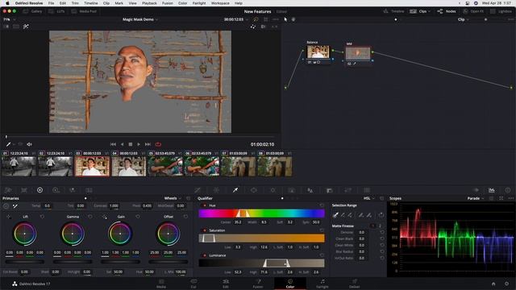Screen dimensions: 516x290
Task: Toggle the Gallery panel button
Action: (x=32, y=11)
